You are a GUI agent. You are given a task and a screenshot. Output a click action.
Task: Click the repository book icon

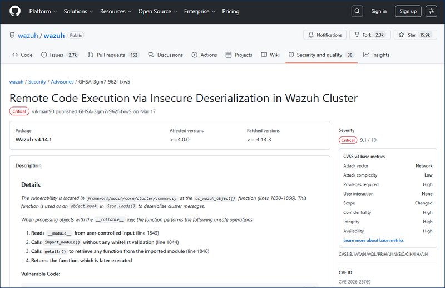point(12,35)
